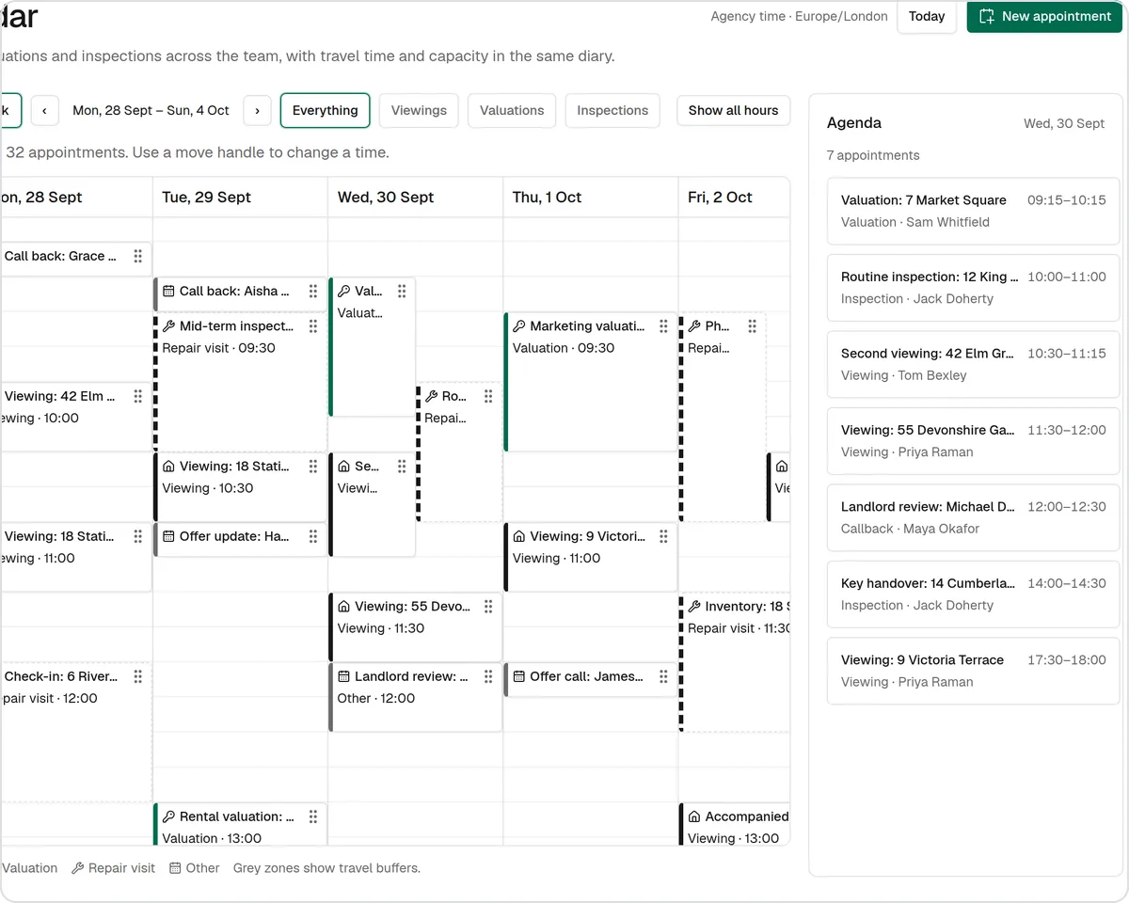This screenshot has width=1129, height=903.
Task: Click wrench icon on Inventory: 18 appointment
Action: coord(693,607)
